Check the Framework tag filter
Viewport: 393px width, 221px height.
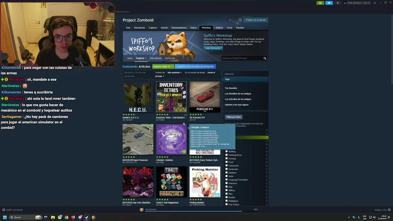pyautogui.click(x=227, y=165)
